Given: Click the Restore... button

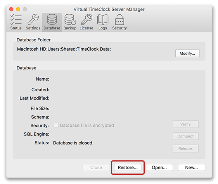Looking at the screenshot, I should (128, 167).
